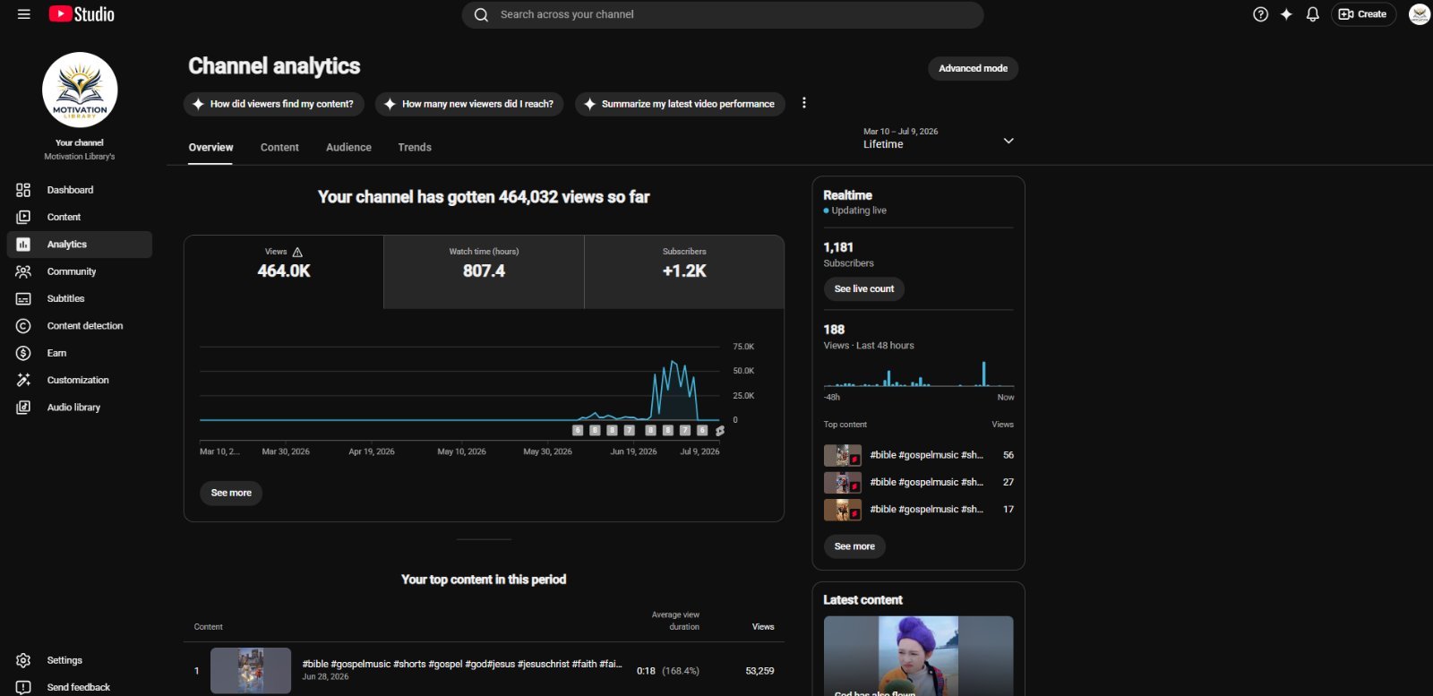Open the notifications bell
The image size is (1433, 696).
pyautogui.click(x=1312, y=14)
